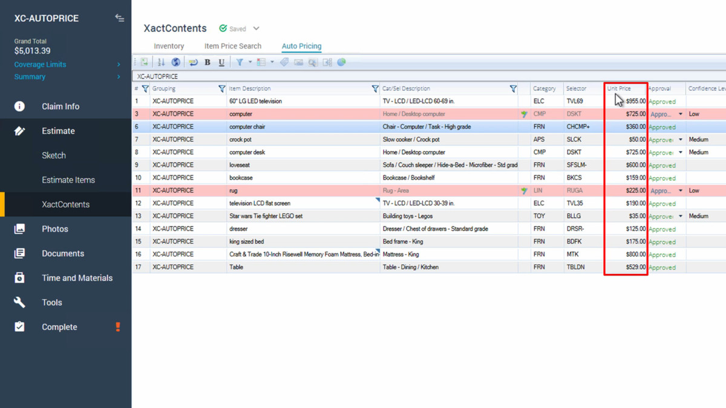This screenshot has width=726, height=408.
Task: Open Estimate Items in sidebar
Action: click(x=68, y=180)
